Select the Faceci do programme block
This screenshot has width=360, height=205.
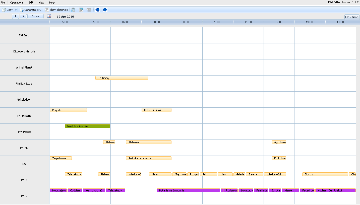pos(307,190)
